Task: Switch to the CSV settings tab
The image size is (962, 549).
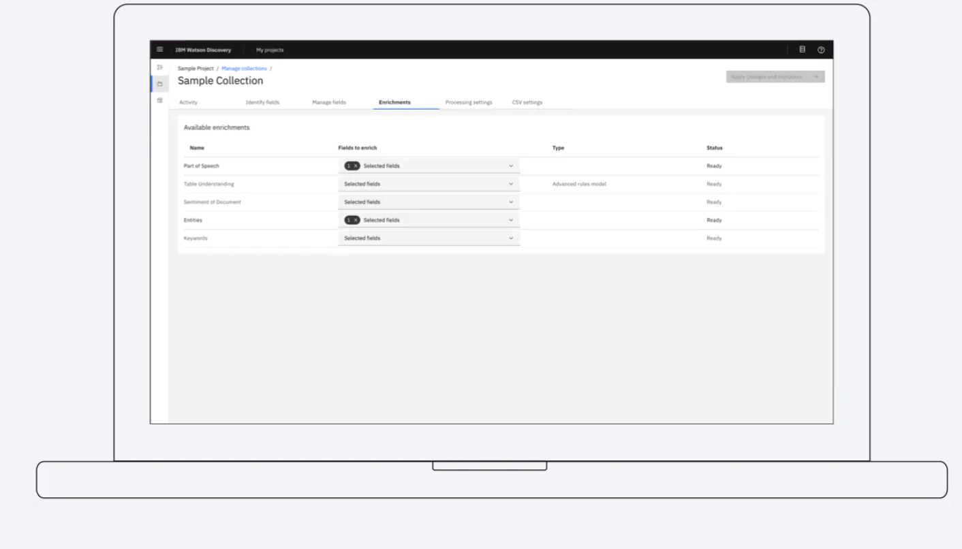Action: [527, 102]
